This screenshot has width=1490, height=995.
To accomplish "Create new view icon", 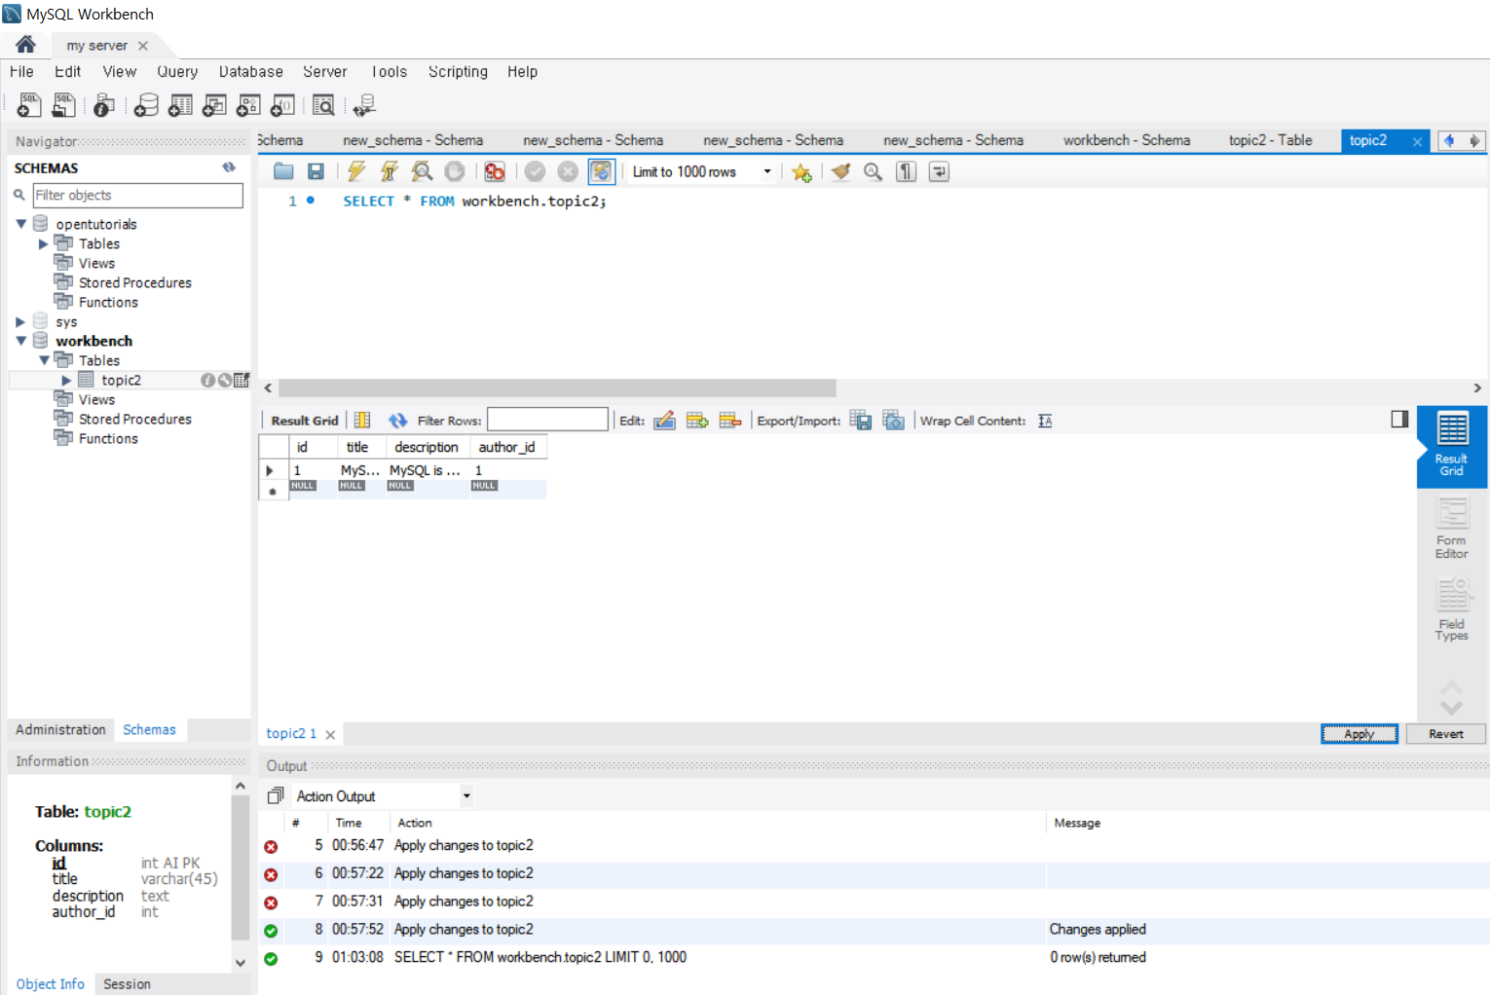I will pyautogui.click(x=214, y=105).
